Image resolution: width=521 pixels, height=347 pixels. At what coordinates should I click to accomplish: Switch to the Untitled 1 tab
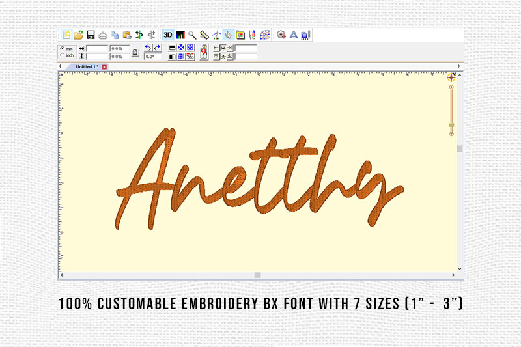click(x=87, y=67)
